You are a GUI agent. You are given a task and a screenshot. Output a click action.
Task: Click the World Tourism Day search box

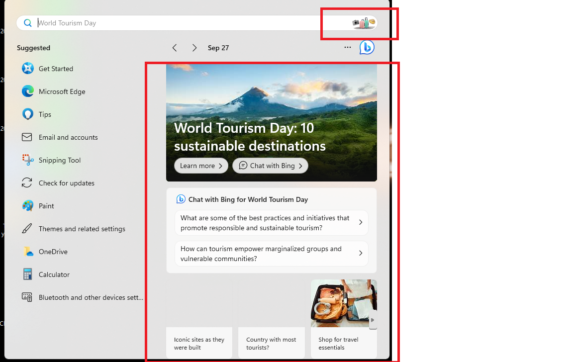[x=189, y=23]
